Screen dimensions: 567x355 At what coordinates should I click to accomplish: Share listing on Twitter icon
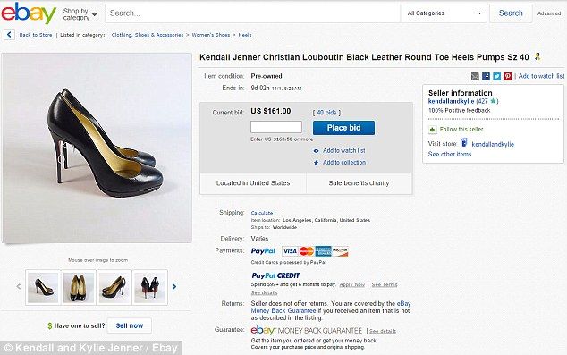point(497,76)
